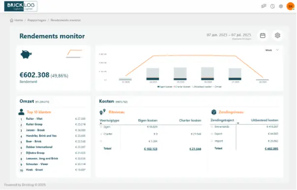Click the Charter kosten column header

coord(190,121)
